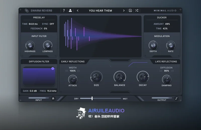This screenshot has width=201, height=130.
Task: Click the reverb decay visualizer display
Action: 100,36
